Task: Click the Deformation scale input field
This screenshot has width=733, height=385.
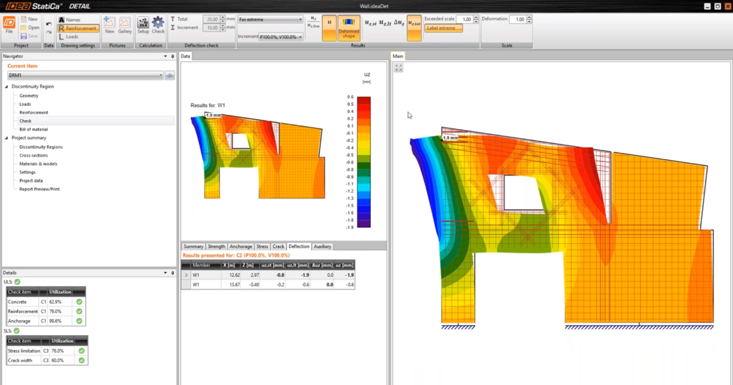Action: coord(517,20)
